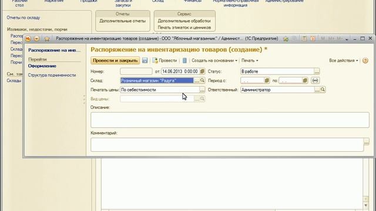Open calendar icon for Период с date

267,80
